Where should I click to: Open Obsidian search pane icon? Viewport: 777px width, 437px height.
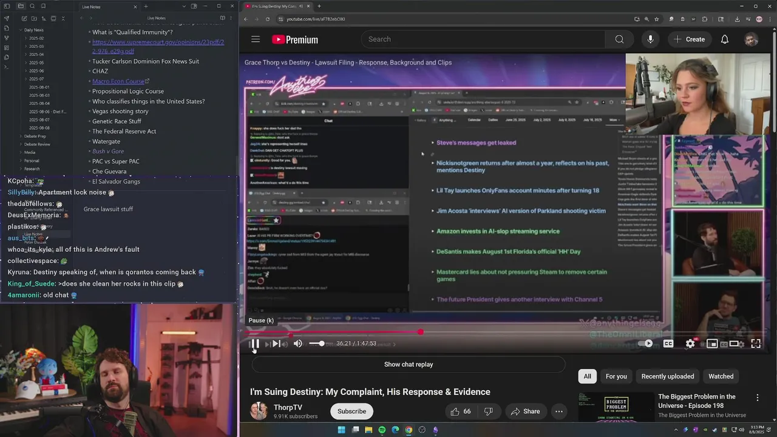click(x=32, y=6)
